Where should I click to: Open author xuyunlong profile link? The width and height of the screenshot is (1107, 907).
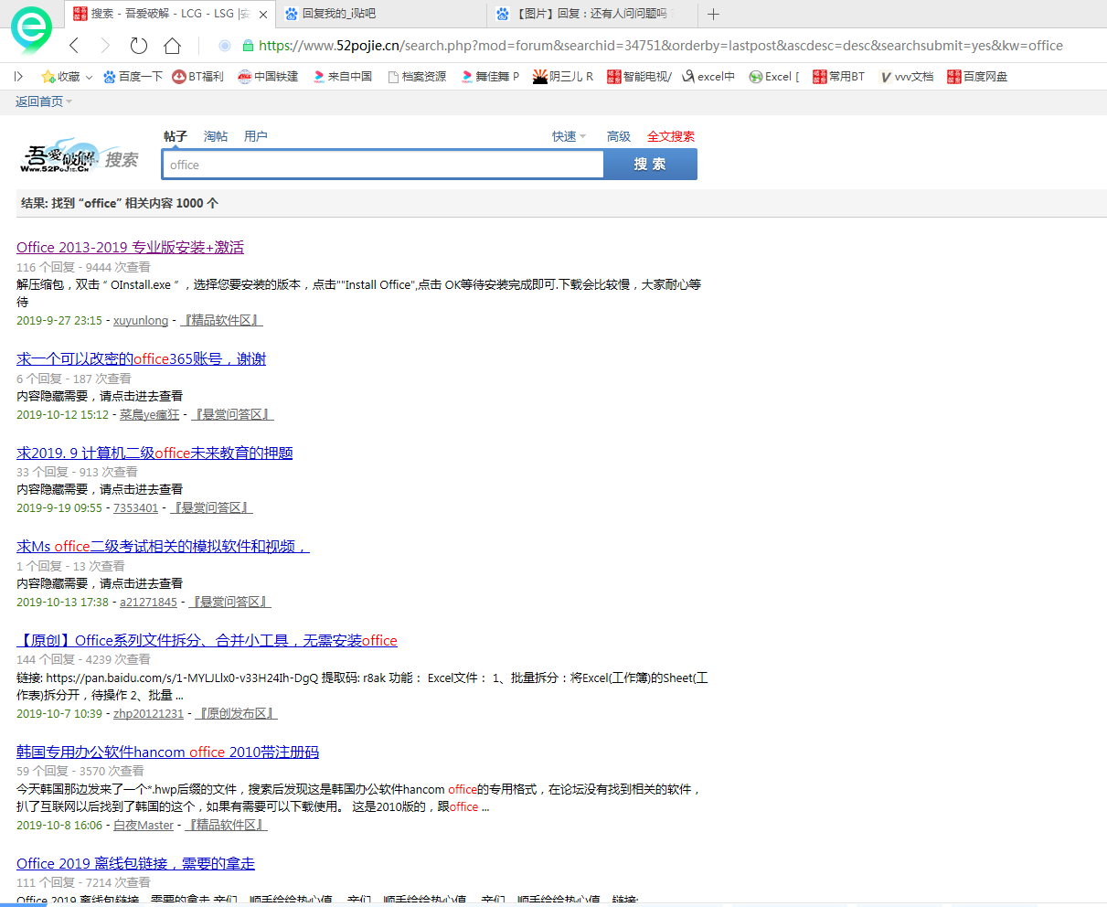point(141,321)
